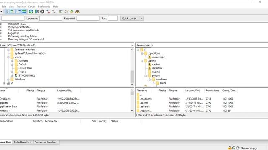Open the Quickconnect history dropdown arrow
The image size is (268, 150).
point(142,18)
